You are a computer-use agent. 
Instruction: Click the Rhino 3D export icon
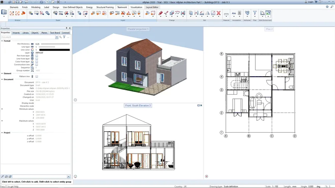click(61, 13)
